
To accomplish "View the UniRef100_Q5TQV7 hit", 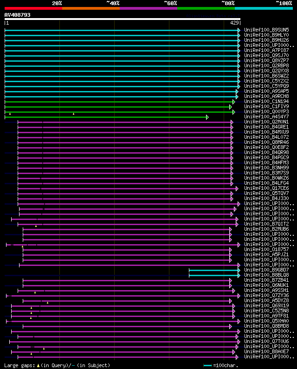I will [266, 193].
